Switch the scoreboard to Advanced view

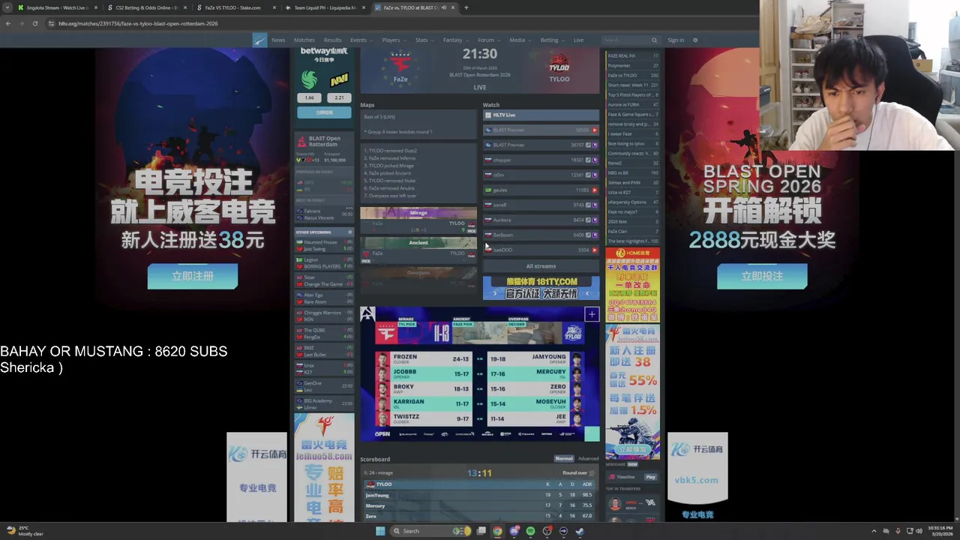point(588,458)
